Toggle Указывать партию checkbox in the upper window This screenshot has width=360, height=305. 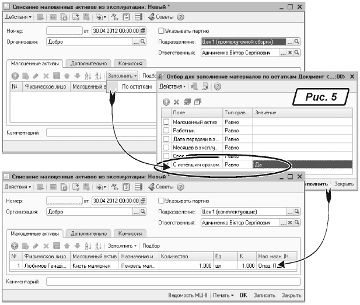click(x=162, y=31)
